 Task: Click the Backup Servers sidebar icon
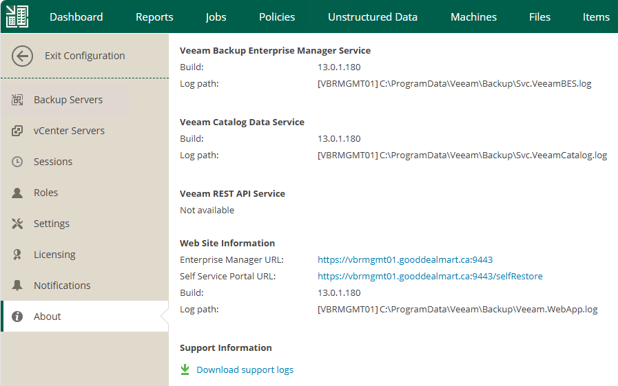point(18,100)
